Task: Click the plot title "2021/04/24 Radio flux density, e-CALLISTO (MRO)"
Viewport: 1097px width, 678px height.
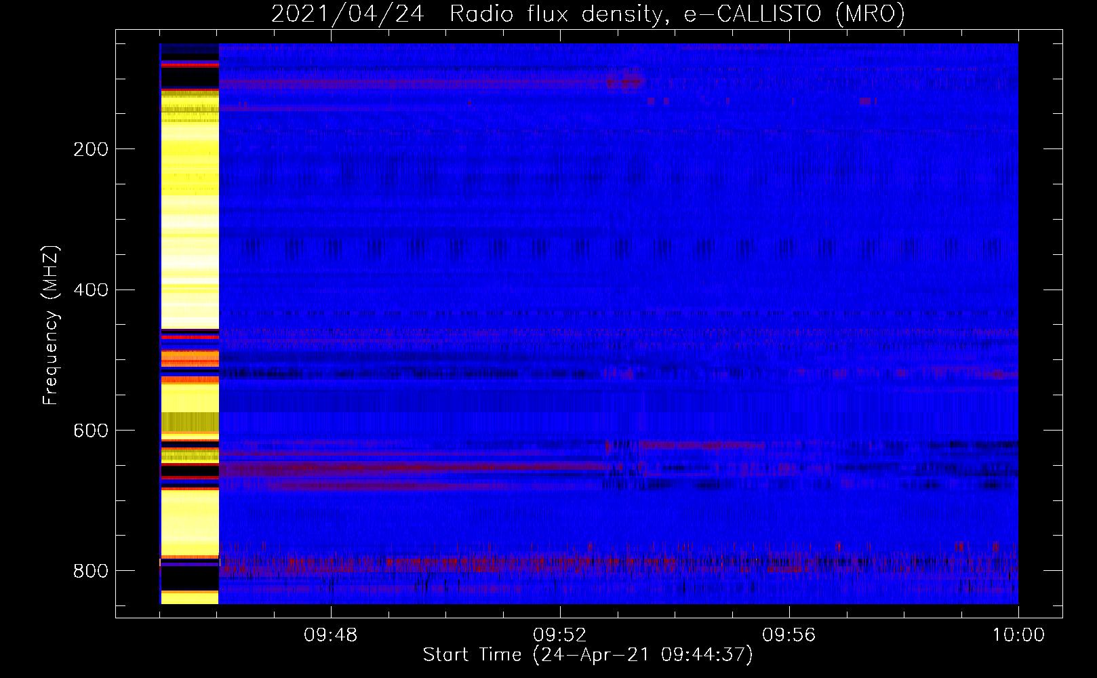Action: [x=588, y=14]
